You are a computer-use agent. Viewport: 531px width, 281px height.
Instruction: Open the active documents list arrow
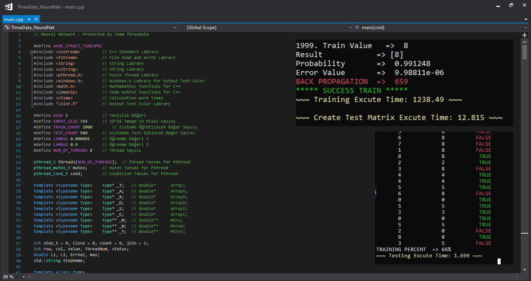pyautogui.click(x=525, y=19)
